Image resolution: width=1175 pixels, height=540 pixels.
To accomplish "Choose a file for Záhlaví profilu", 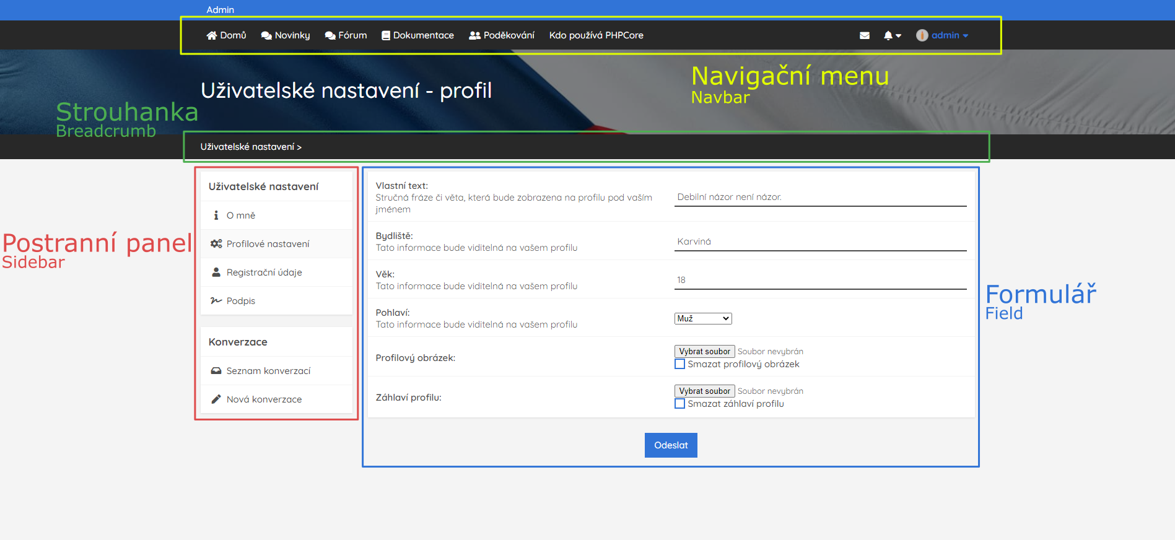I will (704, 391).
